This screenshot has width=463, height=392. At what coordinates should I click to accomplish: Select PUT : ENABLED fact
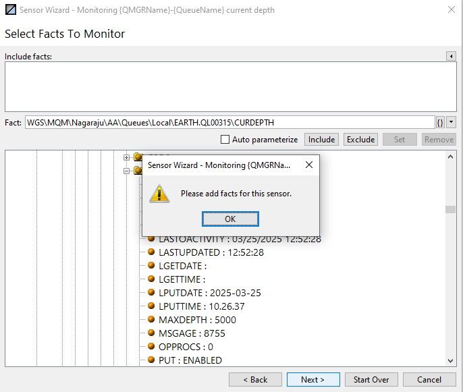tap(190, 360)
